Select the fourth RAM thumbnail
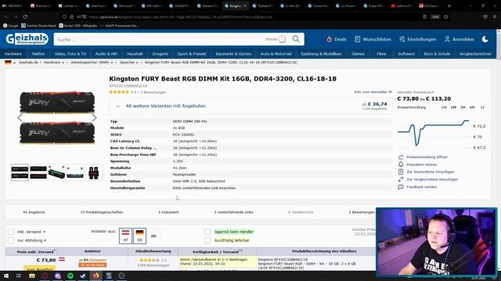The image size is (501, 281). point(75,173)
